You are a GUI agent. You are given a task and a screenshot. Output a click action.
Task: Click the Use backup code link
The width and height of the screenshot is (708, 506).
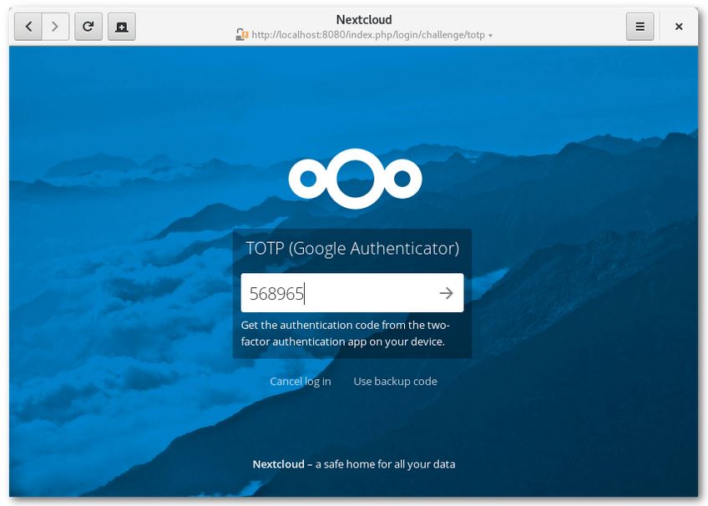click(x=395, y=382)
